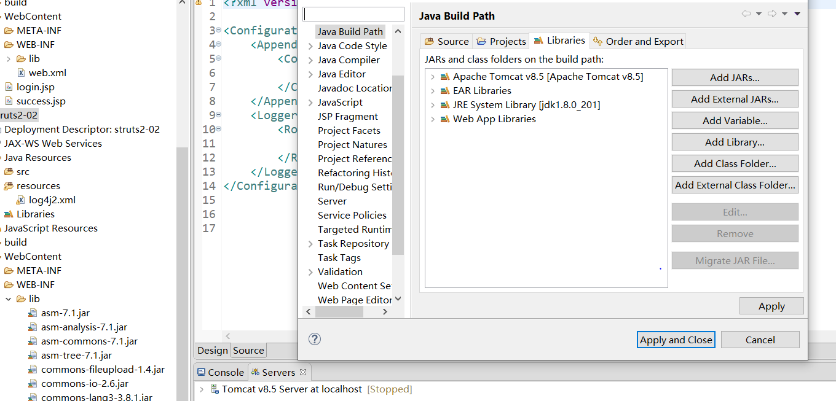836x401 pixels.
Task: Expand the Apache Tomcat v8.5 library entry
Action: tap(433, 77)
